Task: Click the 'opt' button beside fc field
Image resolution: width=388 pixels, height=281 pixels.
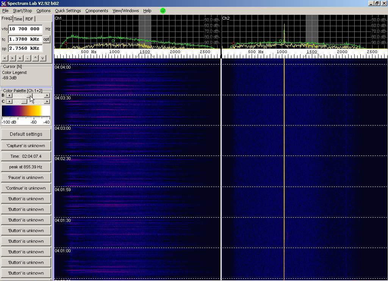Action: point(46,39)
